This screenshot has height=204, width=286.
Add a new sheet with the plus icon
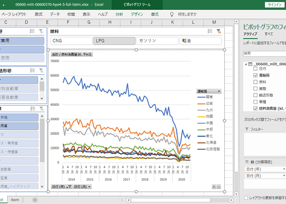pos(35,200)
